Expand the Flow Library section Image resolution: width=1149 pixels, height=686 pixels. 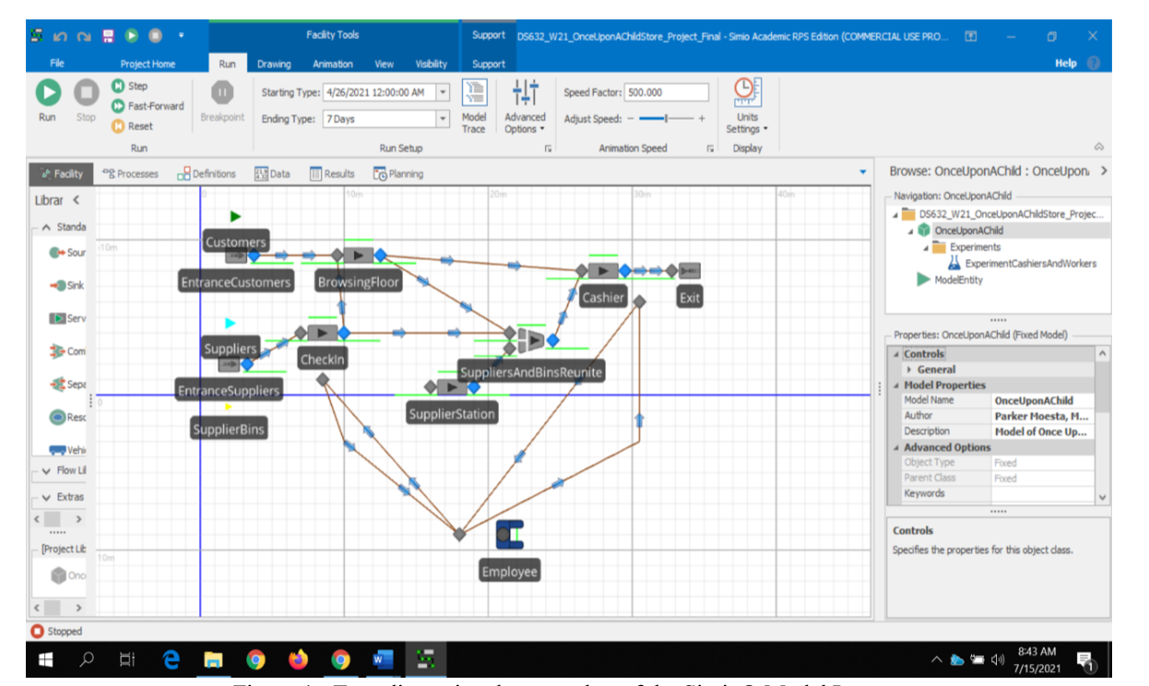(x=44, y=470)
